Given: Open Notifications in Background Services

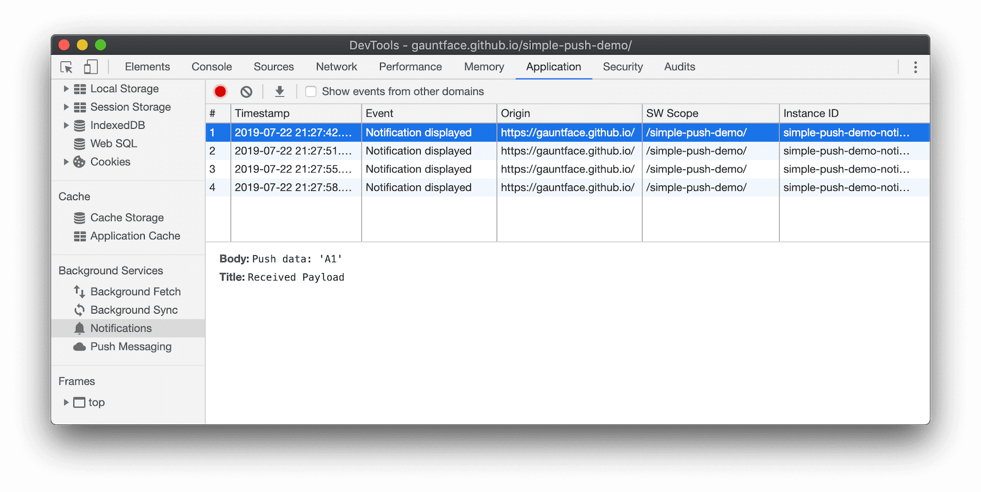Looking at the screenshot, I should pyautogui.click(x=121, y=328).
